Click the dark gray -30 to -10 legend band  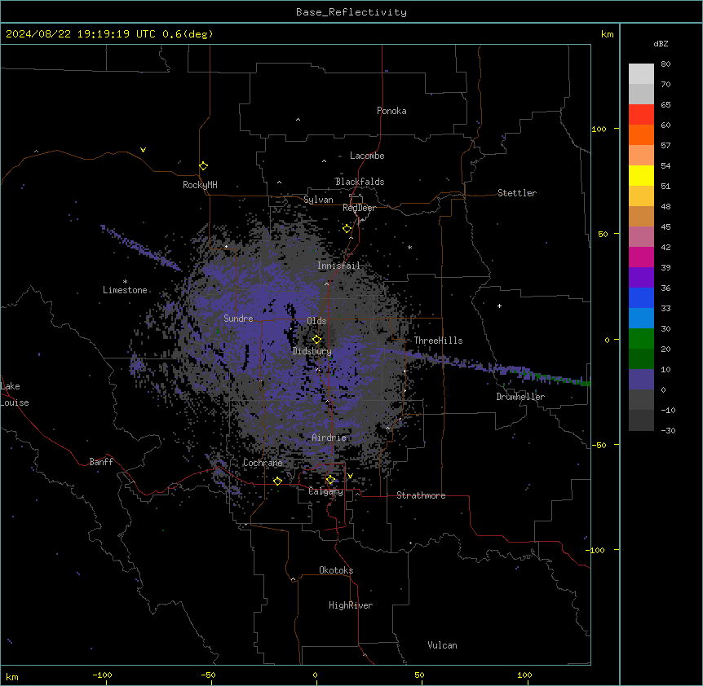point(641,420)
